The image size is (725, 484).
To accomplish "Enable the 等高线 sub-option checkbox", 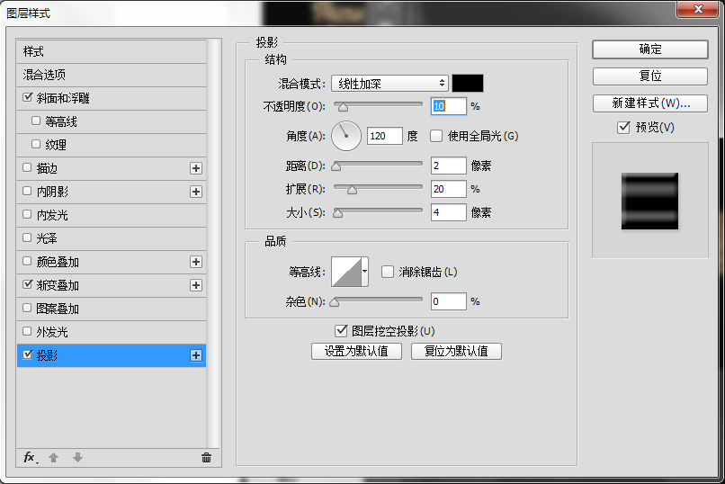I will pyautogui.click(x=36, y=121).
